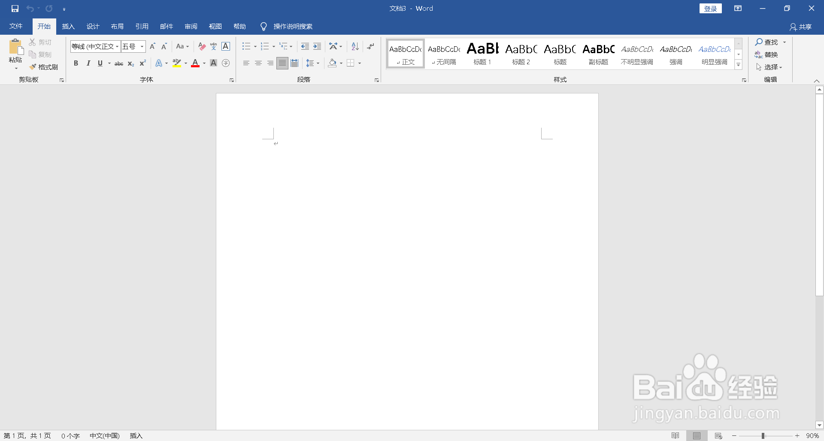
Task: Open the Select (选择) dropdown
Action: click(769, 67)
